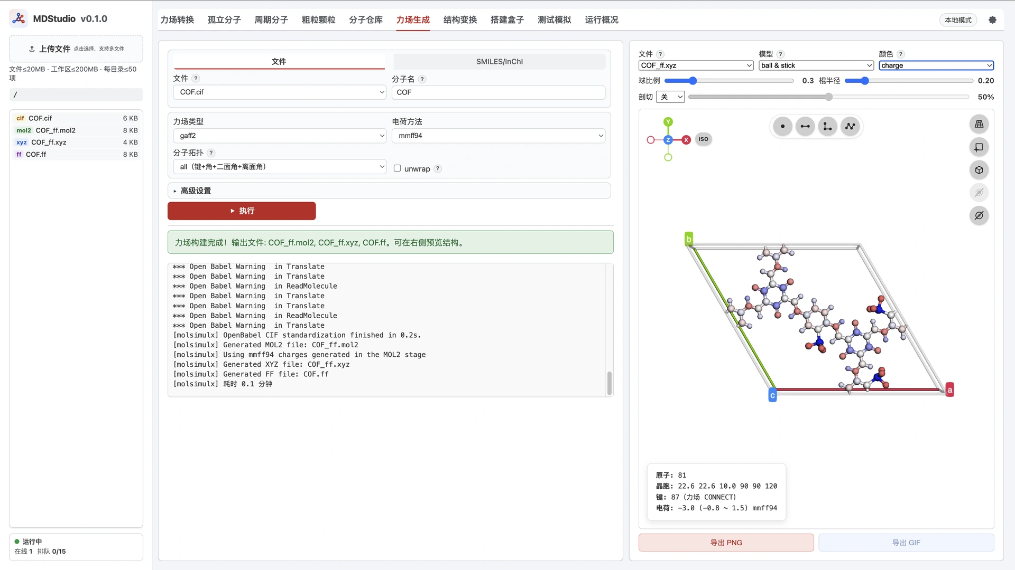Click the 导出 GIF button
The image size is (1015, 570).
point(906,543)
